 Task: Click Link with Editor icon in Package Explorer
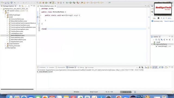pos(23,6)
